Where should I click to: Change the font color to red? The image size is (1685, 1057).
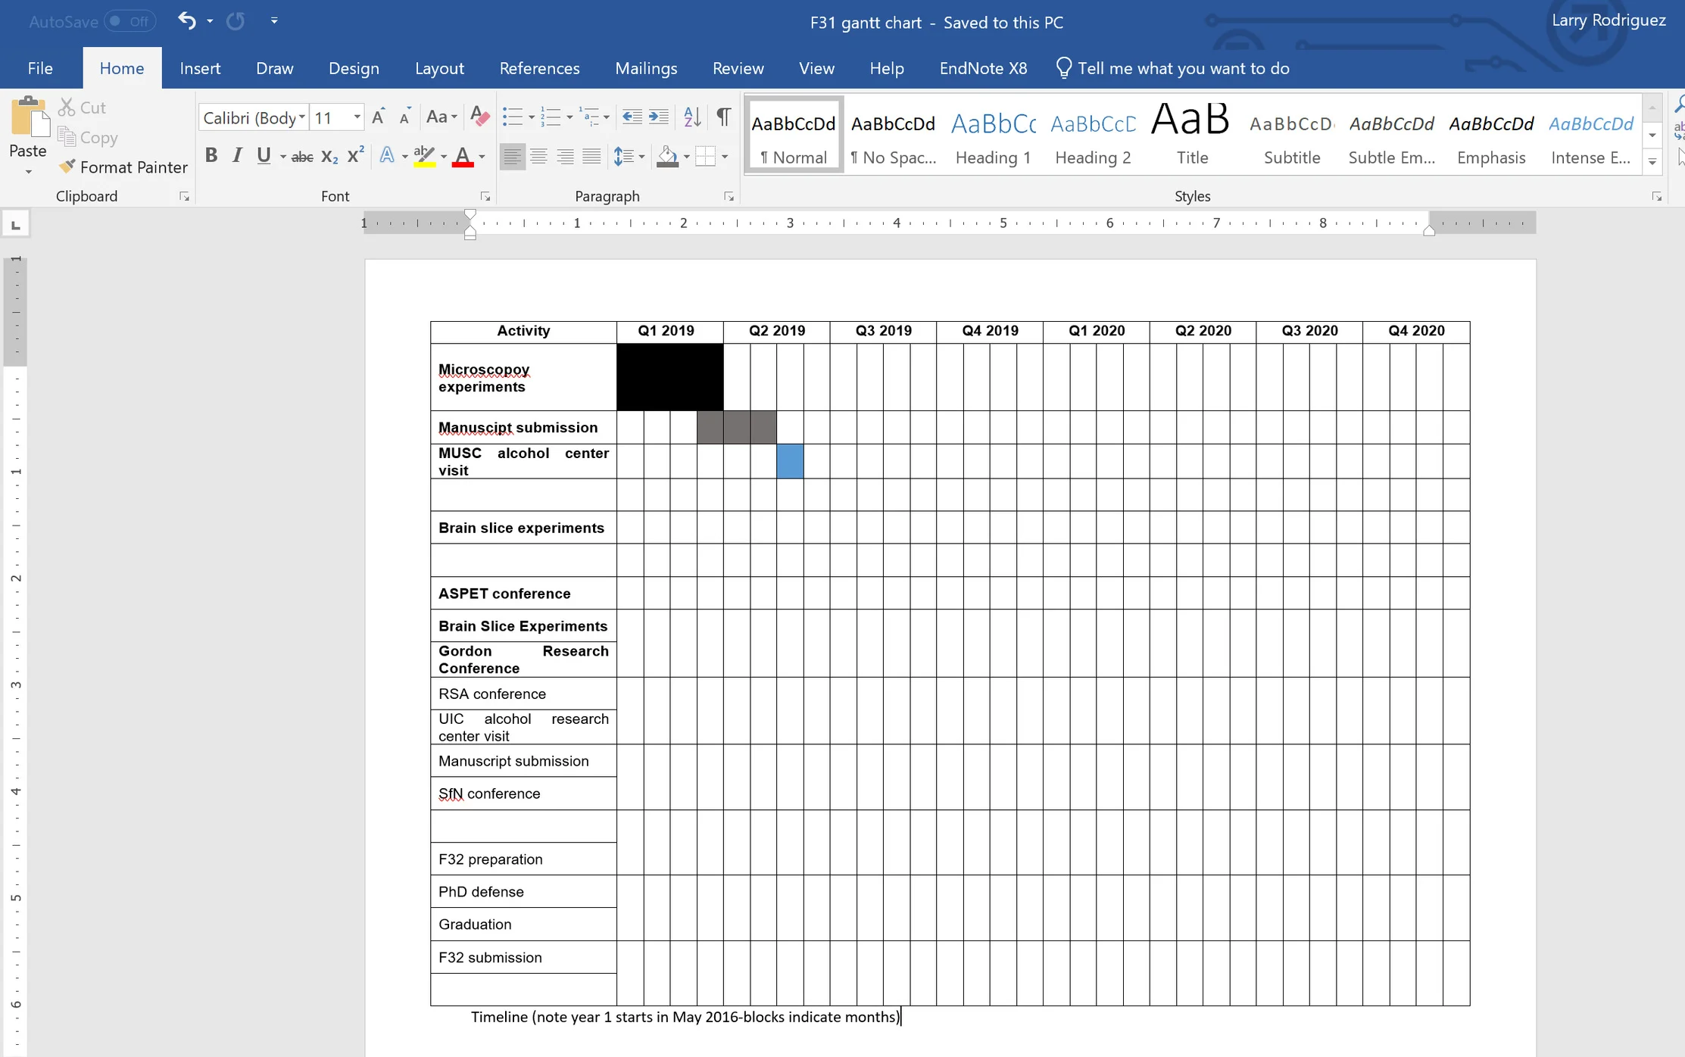tap(463, 156)
